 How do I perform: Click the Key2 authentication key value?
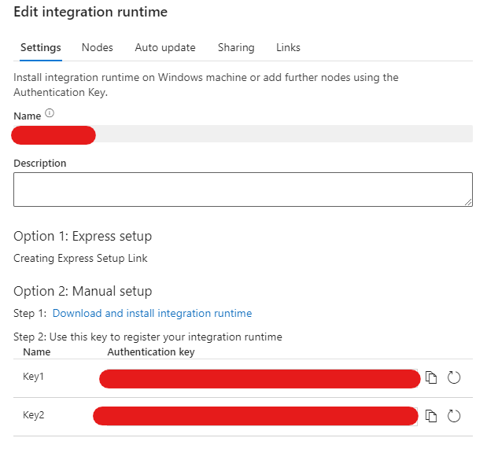[256, 416]
